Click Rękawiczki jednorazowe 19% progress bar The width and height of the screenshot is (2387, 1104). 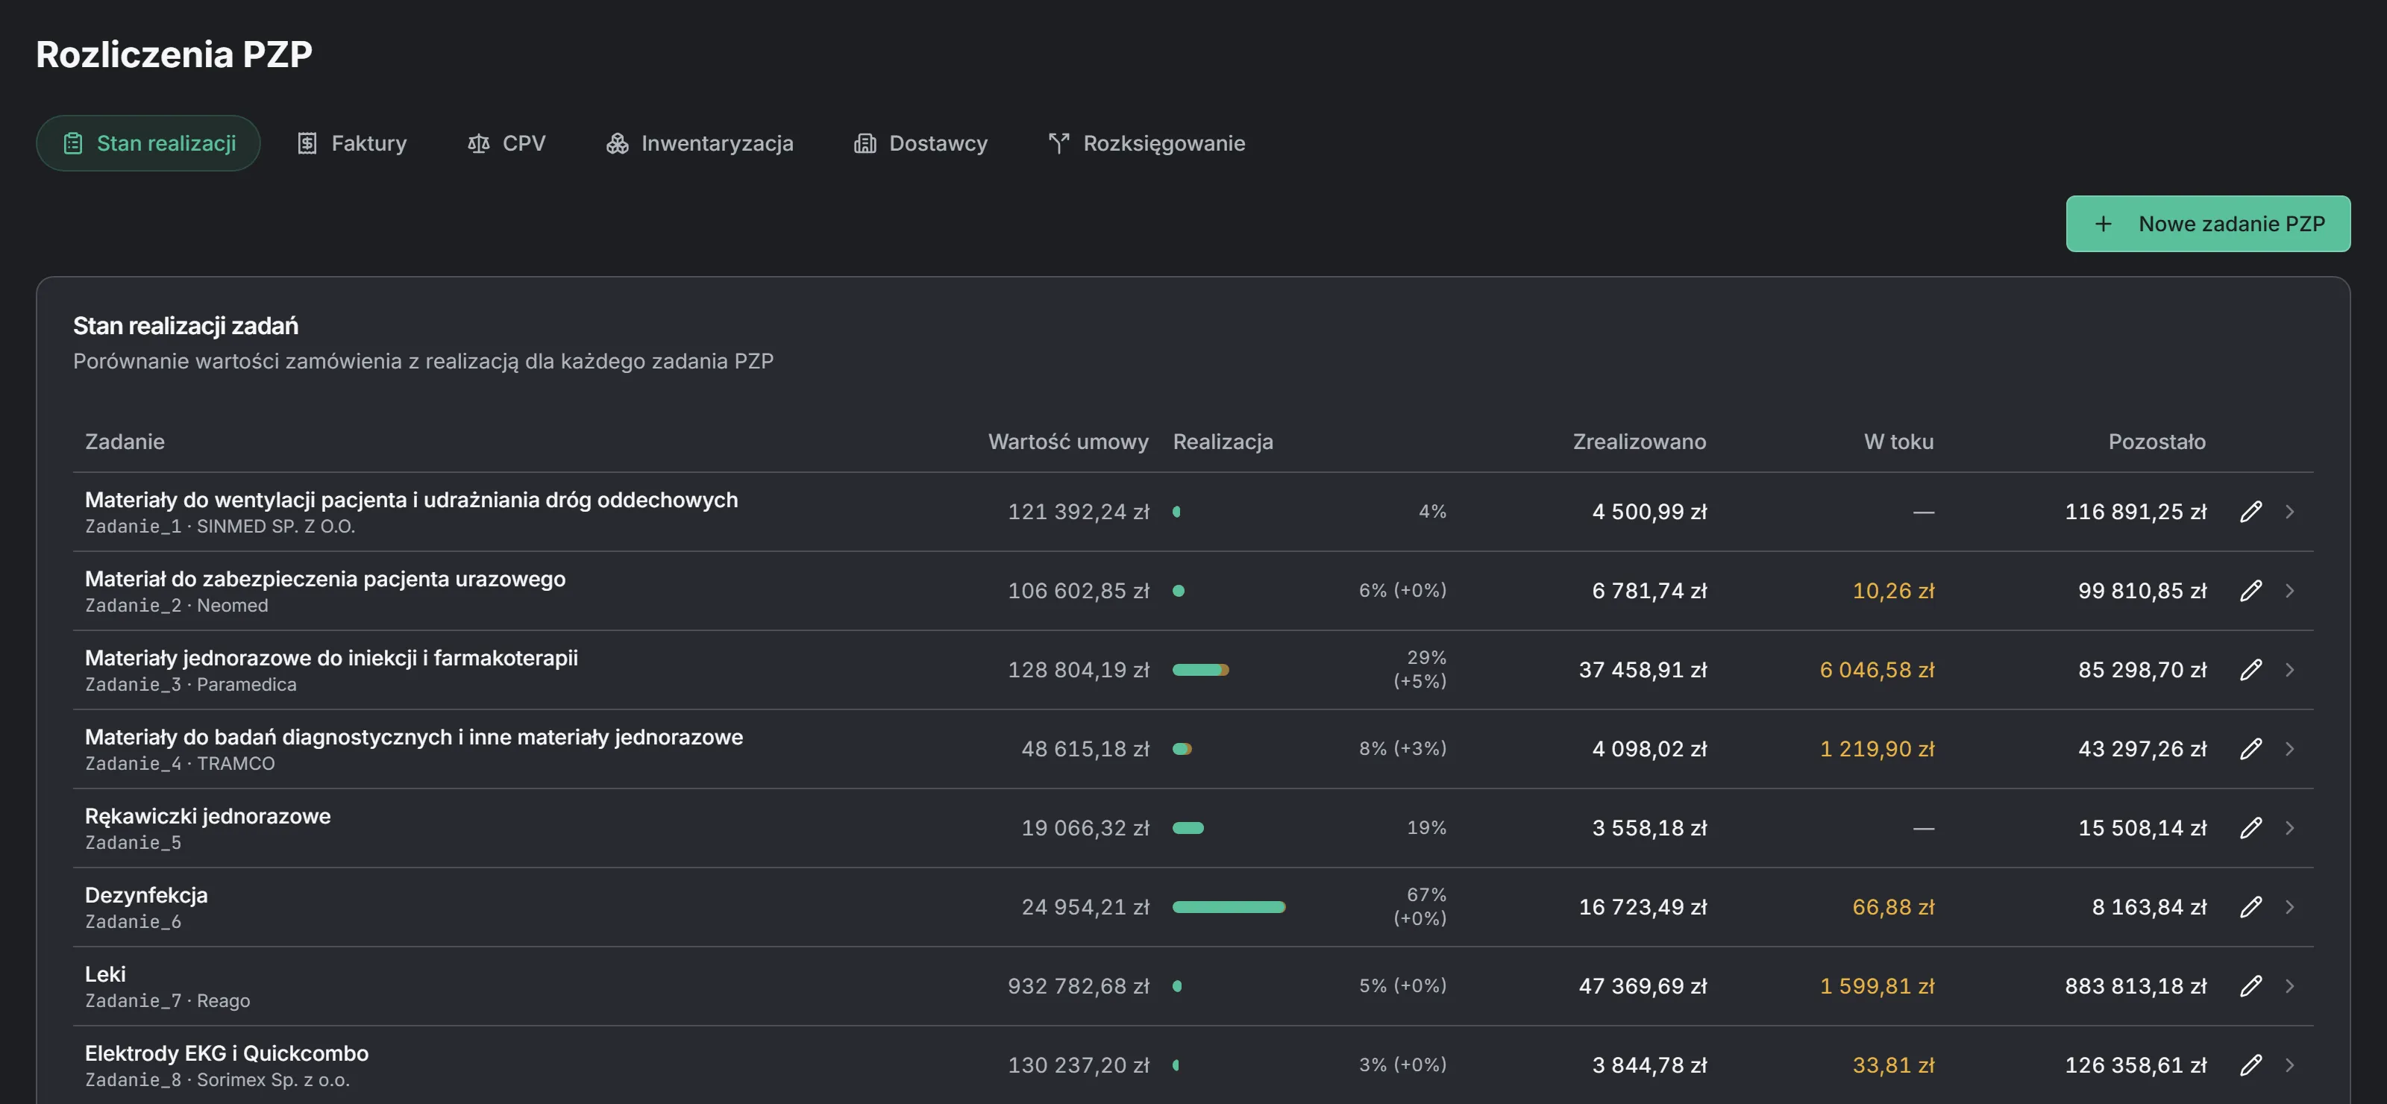[x=1188, y=829]
